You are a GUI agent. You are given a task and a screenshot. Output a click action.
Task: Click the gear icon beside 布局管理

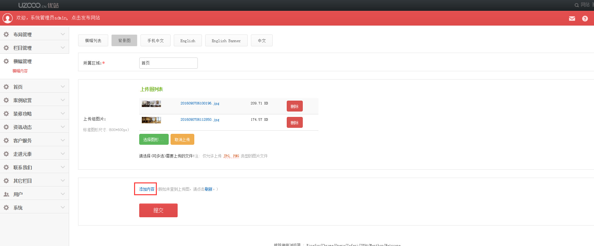[6, 34]
